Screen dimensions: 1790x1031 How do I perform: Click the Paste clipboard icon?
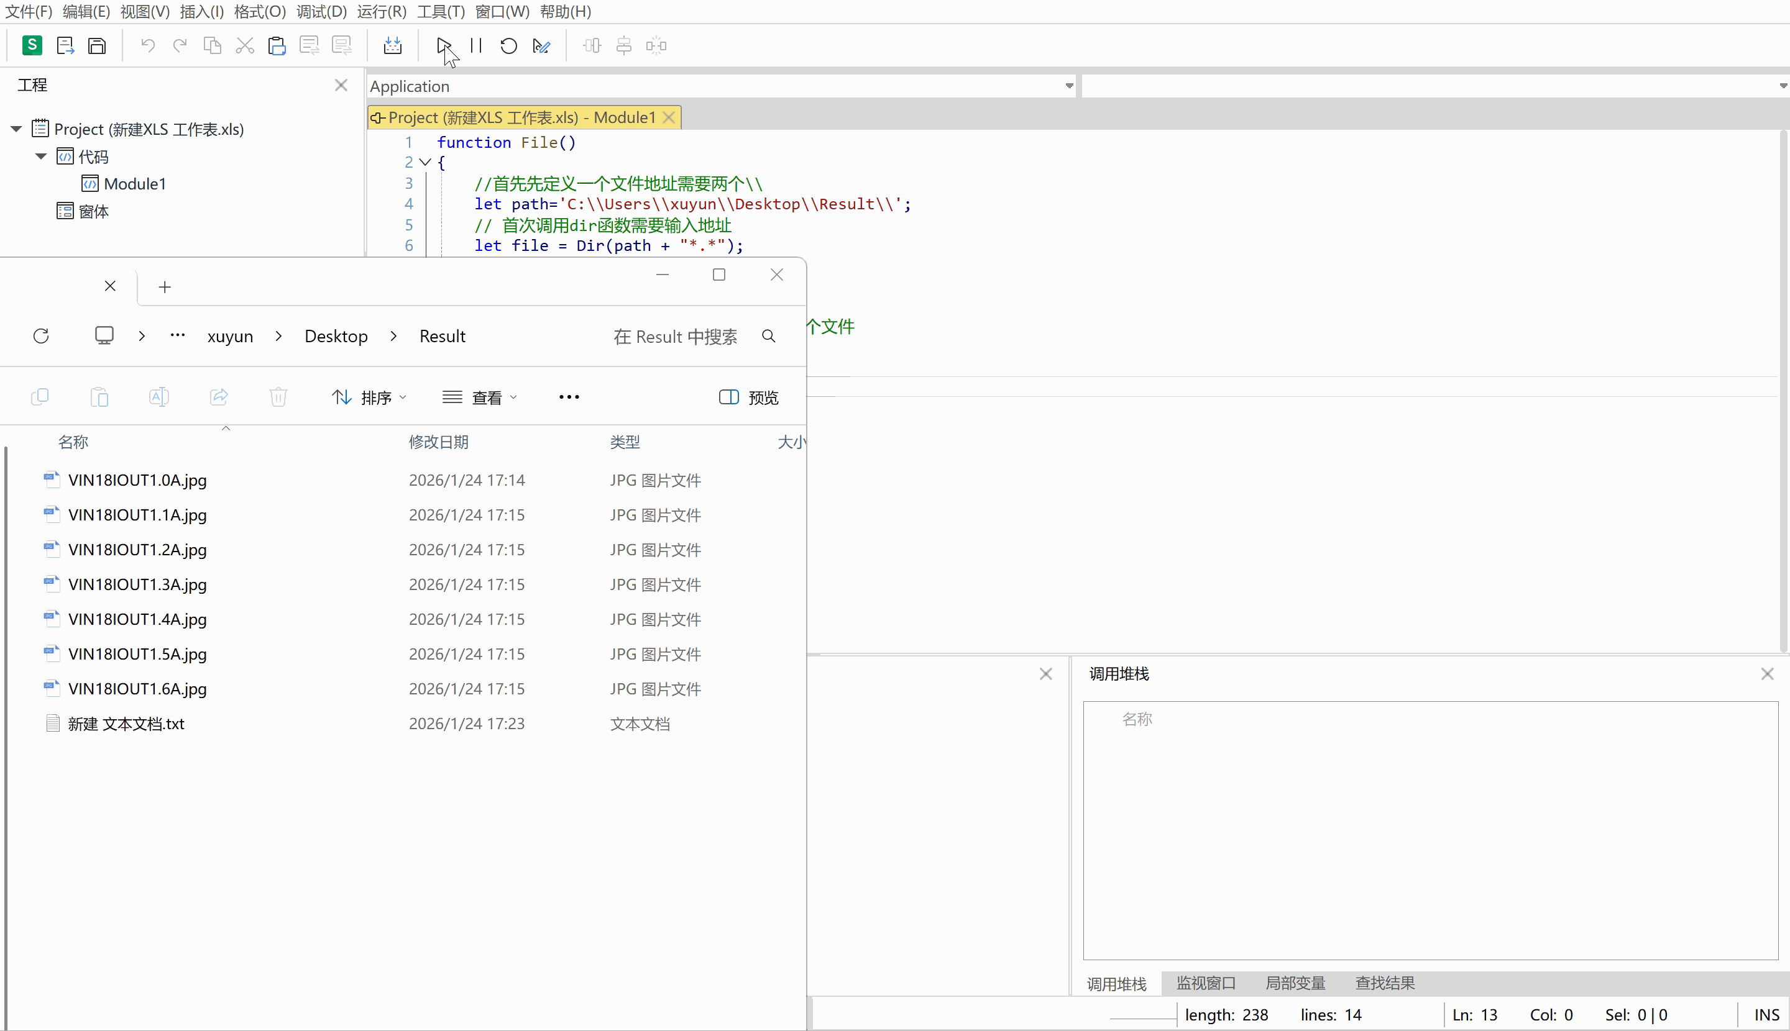click(x=277, y=46)
